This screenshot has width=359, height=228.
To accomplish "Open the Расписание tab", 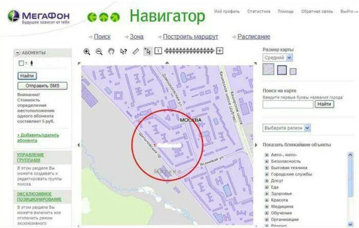I will click(254, 37).
